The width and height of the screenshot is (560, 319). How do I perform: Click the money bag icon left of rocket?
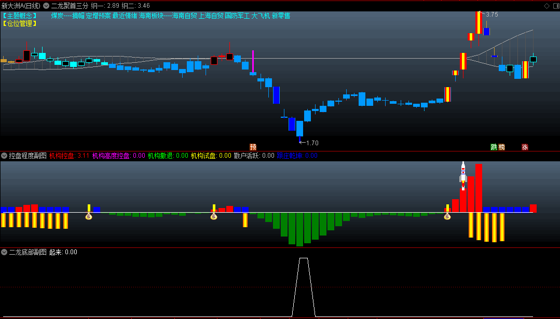point(447,216)
